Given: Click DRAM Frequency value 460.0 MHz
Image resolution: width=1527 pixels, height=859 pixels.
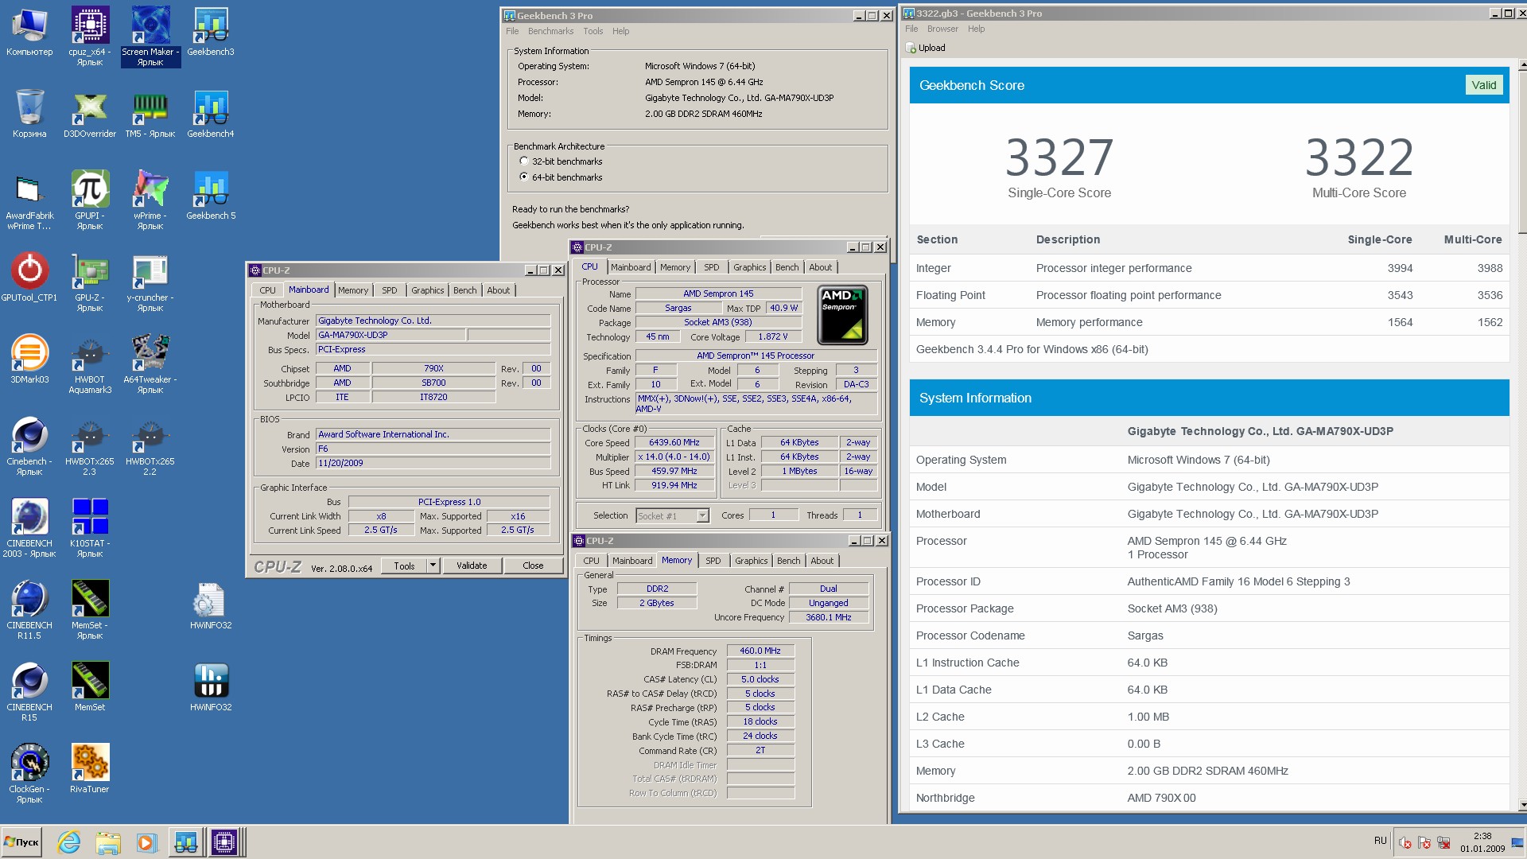Looking at the screenshot, I should pos(760,651).
